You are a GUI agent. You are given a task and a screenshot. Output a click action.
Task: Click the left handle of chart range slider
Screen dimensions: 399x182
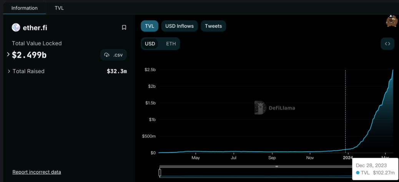160,173
